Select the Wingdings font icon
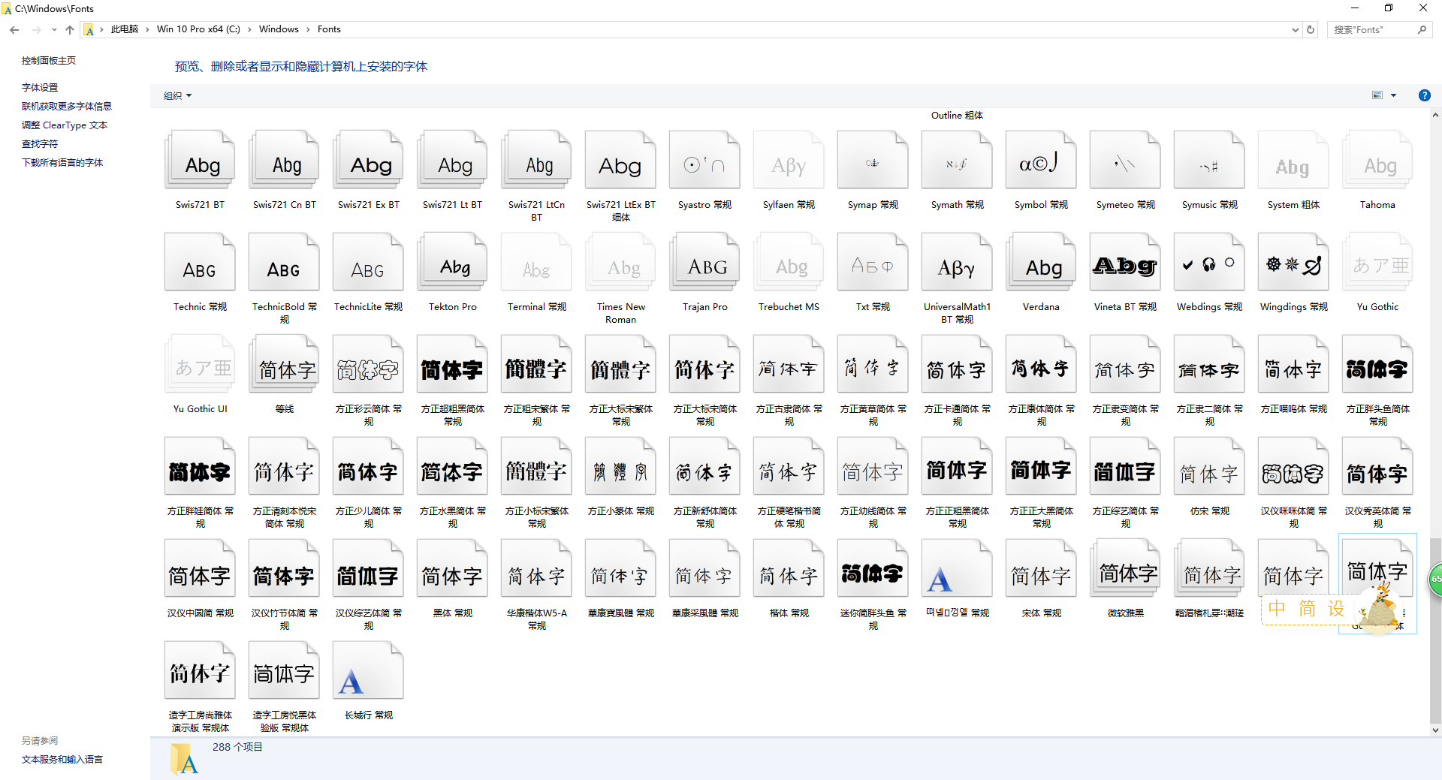Image resolution: width=1442 pixels, height=780 pixels. [x=1293, y=263]
